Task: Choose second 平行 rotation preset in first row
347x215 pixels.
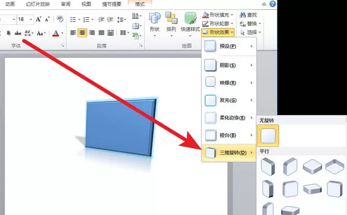Action: click(290, 167)
